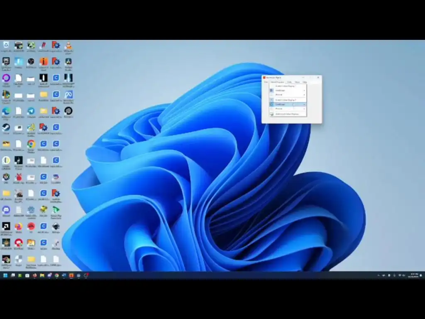
Task: Open Firefox from the taskbar
Action: [x=35, y=275]
